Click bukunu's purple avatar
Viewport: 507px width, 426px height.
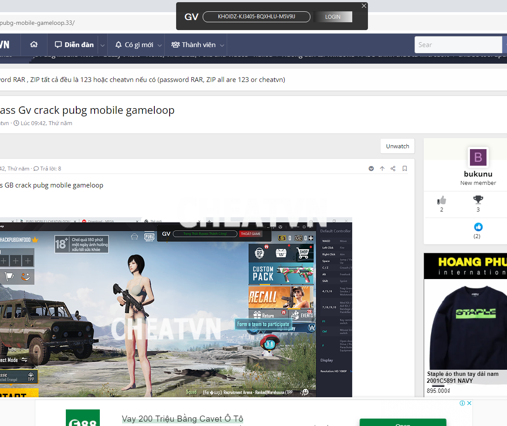478,157
